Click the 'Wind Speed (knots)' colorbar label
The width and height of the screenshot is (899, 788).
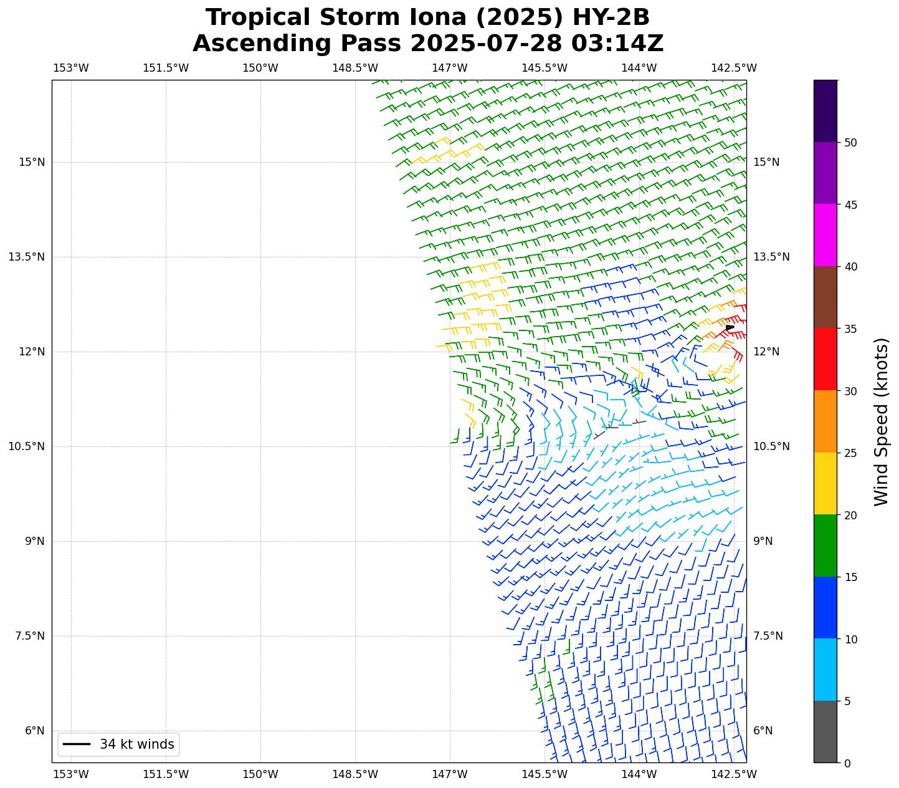(881, 422)
